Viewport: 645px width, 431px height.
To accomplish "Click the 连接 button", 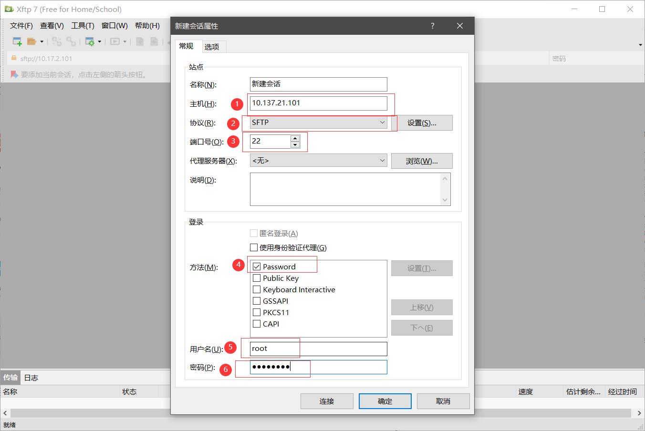I will point(327,401).
